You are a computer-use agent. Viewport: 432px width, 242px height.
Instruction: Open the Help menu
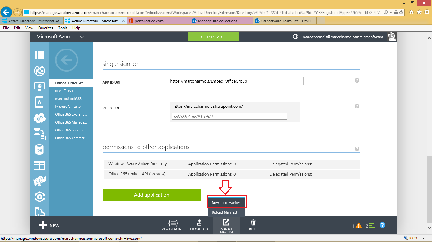76,28
